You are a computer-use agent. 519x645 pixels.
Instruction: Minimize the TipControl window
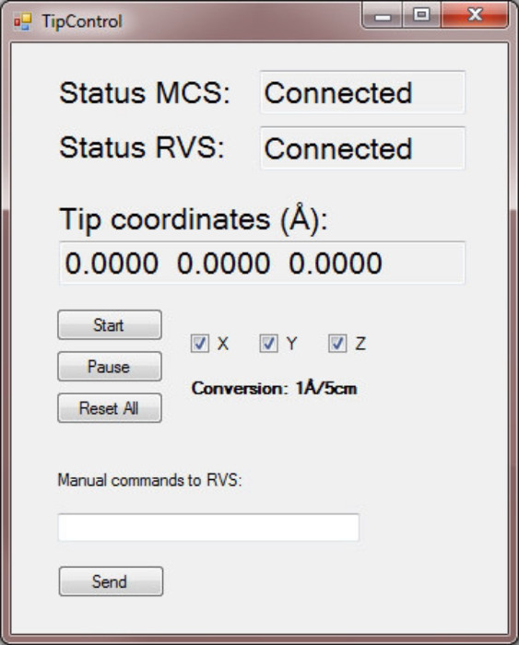383,16
